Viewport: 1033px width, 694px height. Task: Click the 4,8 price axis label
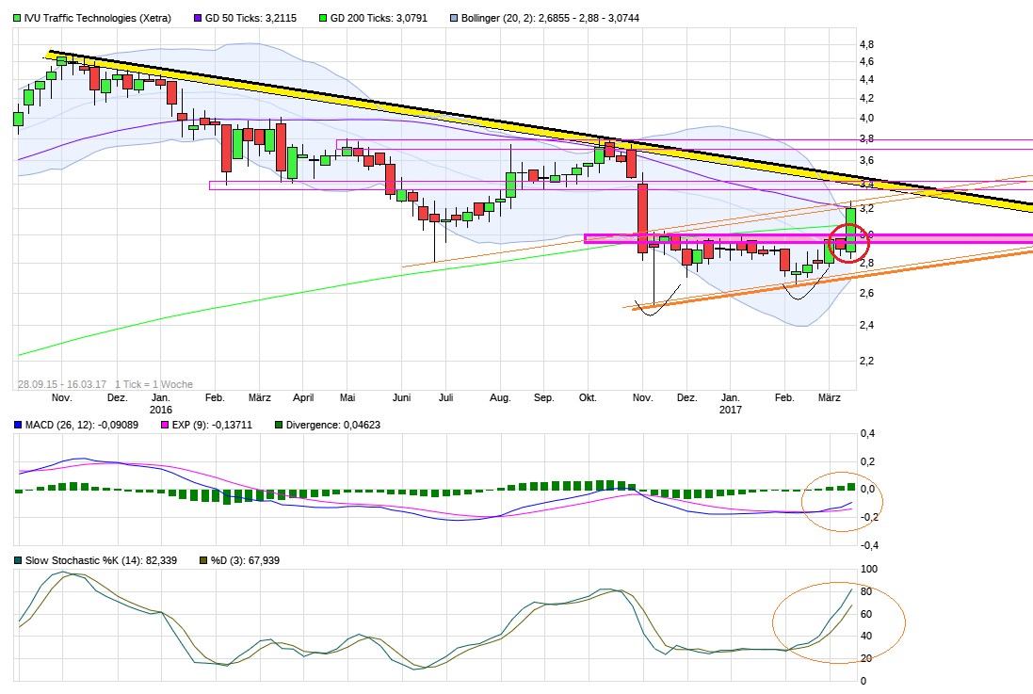867,45
